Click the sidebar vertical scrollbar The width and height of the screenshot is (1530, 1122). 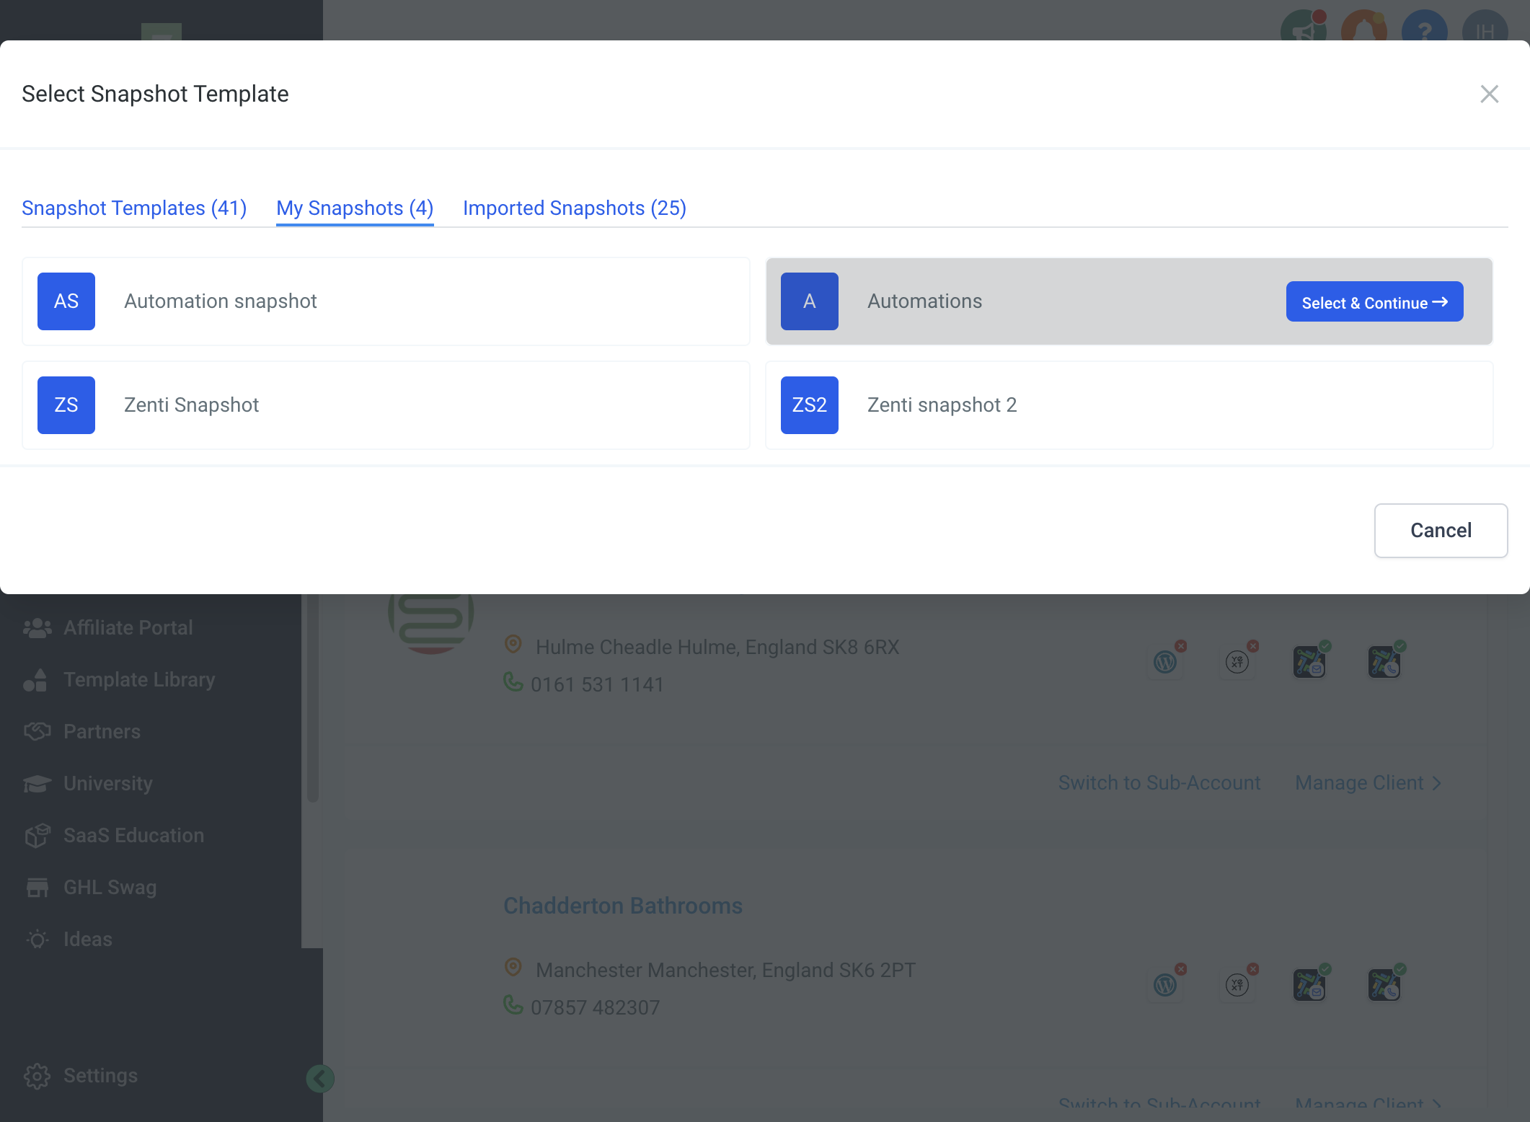pyautogui.click(x=312, y=698)
